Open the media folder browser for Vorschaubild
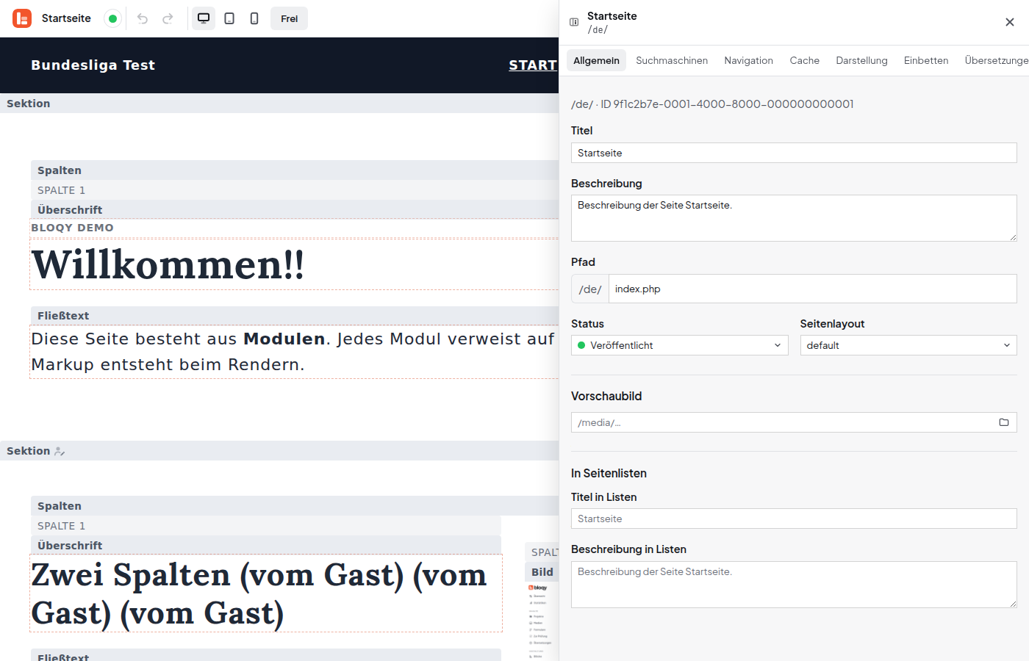 [x=1004, y=422]
